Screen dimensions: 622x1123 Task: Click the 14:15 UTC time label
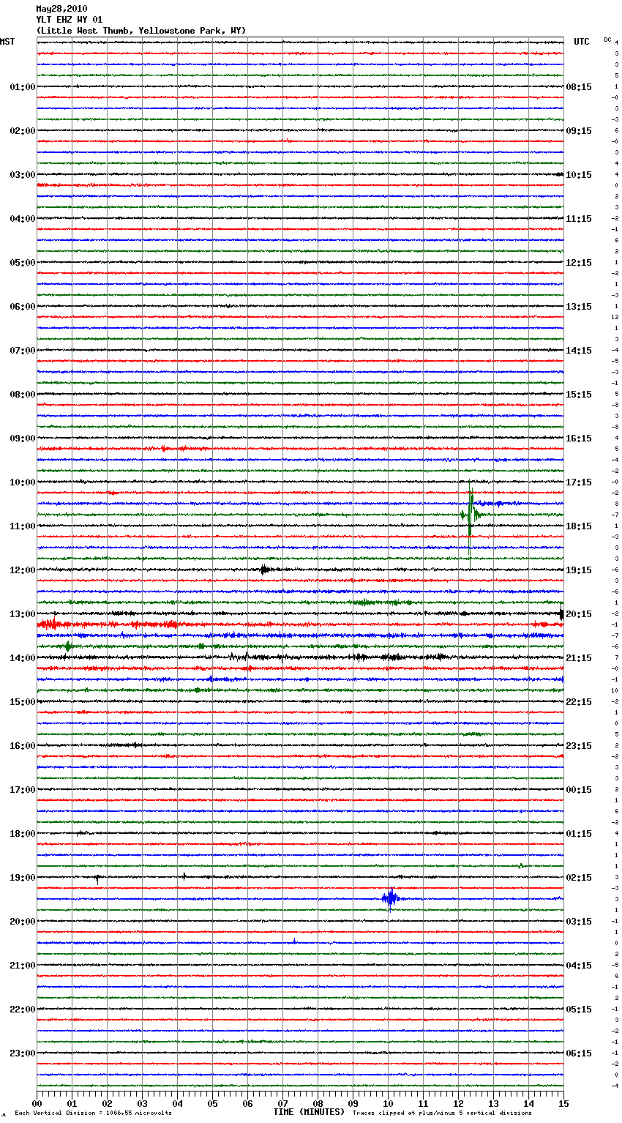tap(579, 351)
